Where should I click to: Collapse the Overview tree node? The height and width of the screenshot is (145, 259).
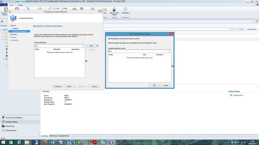2,30
